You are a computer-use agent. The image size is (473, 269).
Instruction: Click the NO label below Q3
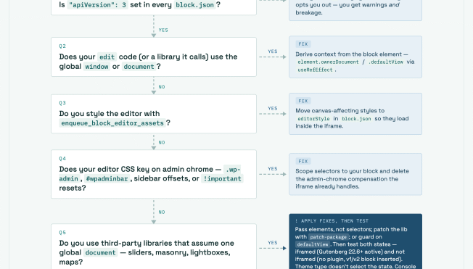click(x=162, y=143)
